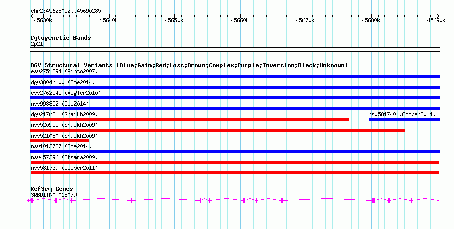Select the dgv3804n100 (Coe2014) variant bar
Viewport: 454px width, 229px height.
pos(235,87)
